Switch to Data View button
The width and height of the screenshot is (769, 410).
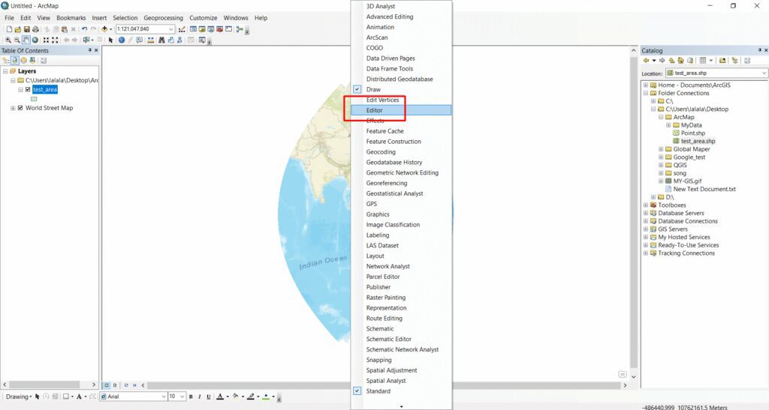pos(107,385)
